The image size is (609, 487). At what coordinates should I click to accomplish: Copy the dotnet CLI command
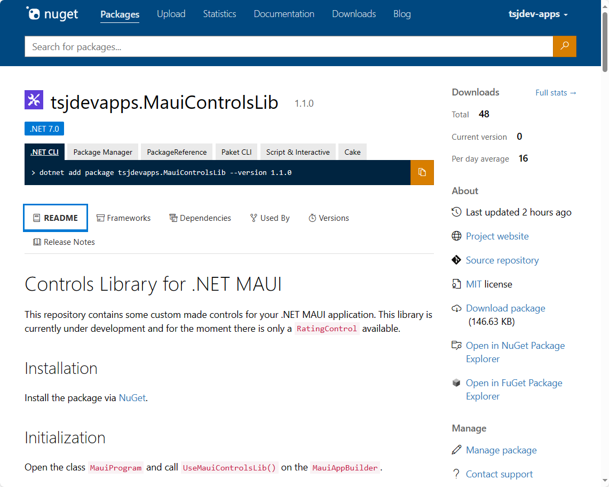click(422, 172)
